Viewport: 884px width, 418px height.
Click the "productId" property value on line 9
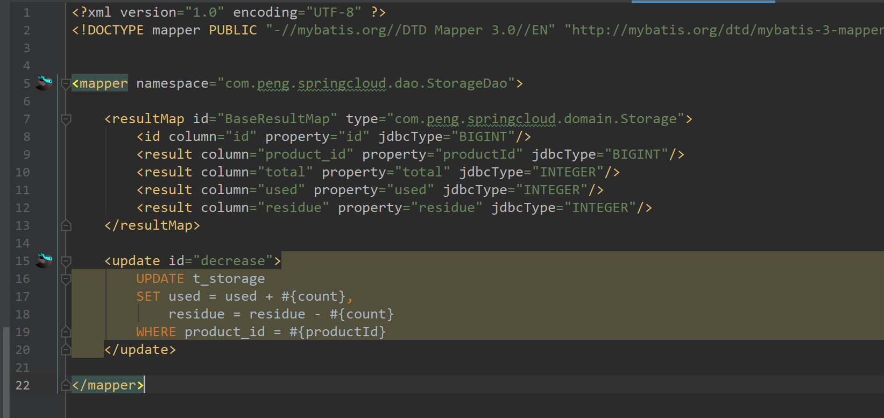479,154
